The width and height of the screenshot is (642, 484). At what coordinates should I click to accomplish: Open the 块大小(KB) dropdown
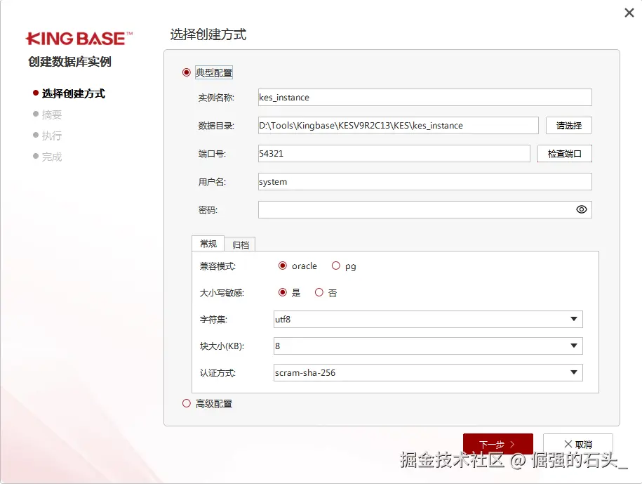[x=428, y=346]
